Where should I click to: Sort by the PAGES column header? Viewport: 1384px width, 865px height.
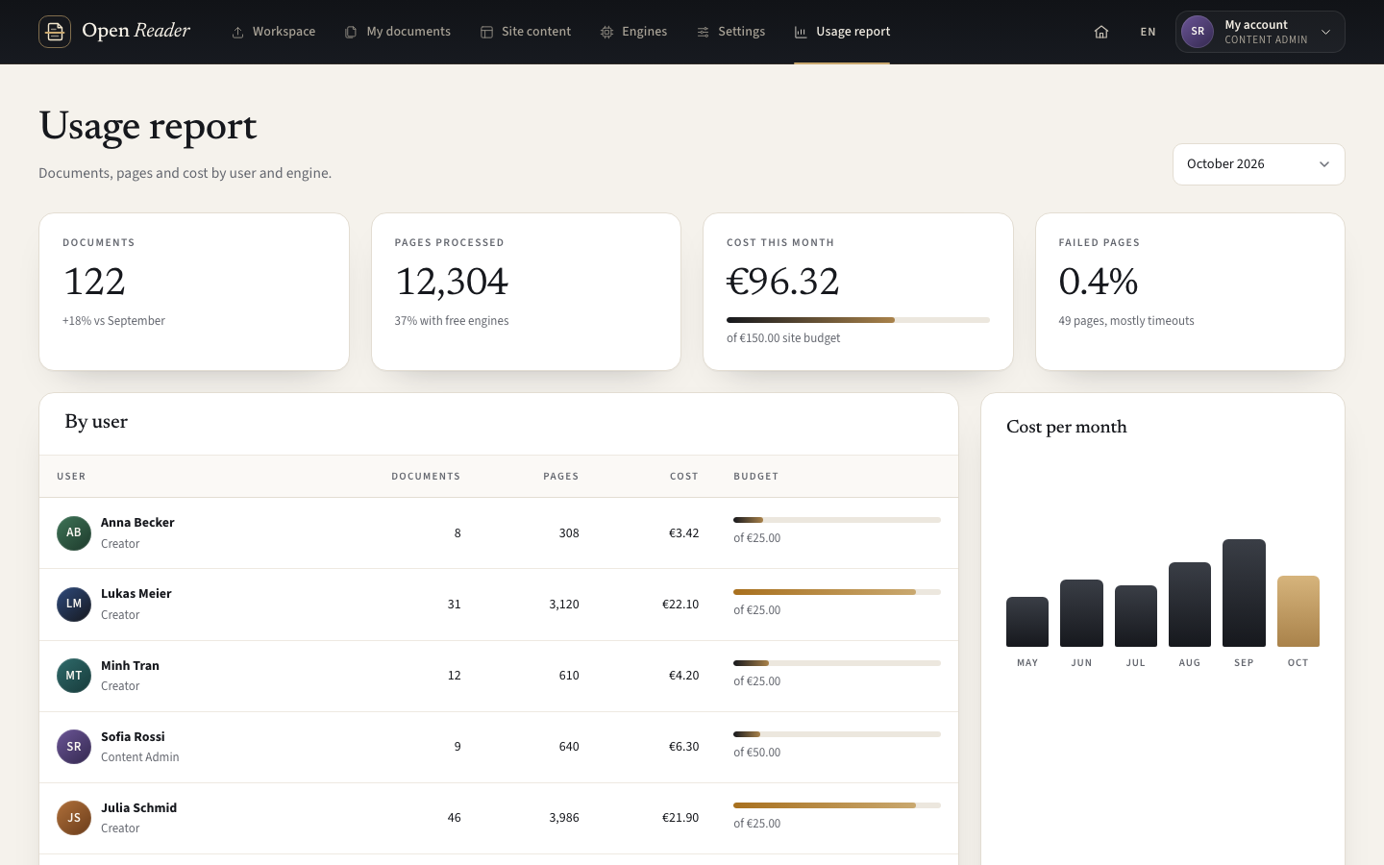(561, 477)
